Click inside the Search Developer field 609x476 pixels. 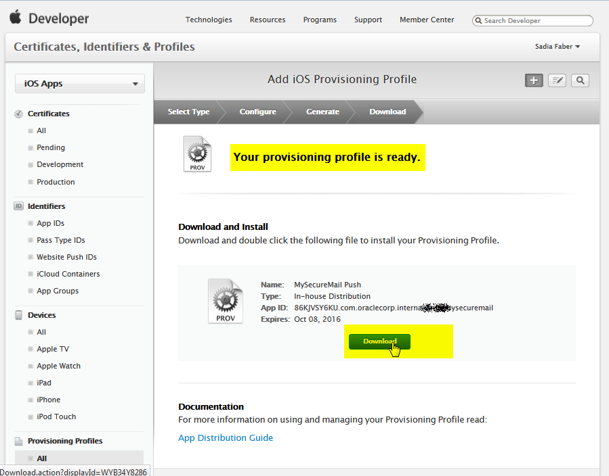(x=532, y=20)
